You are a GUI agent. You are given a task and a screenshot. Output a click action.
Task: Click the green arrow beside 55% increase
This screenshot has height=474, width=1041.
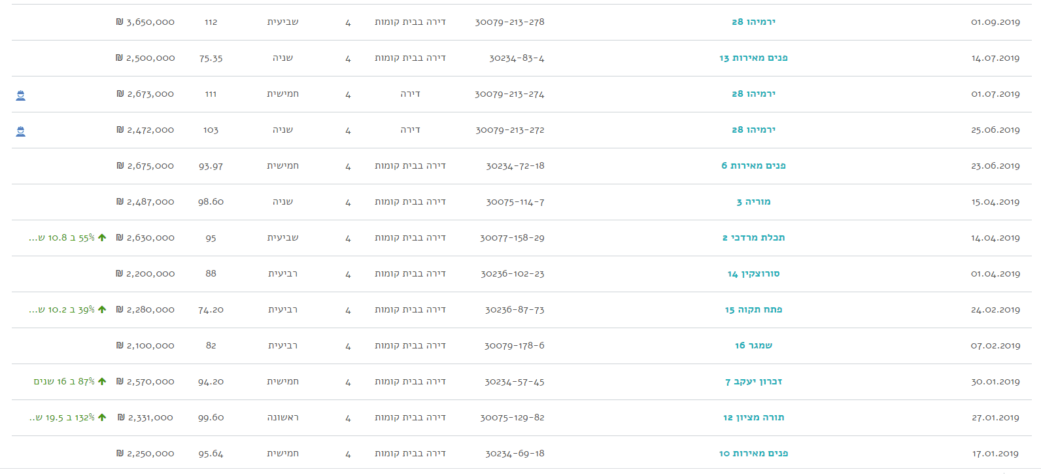[x=102, y=238]
